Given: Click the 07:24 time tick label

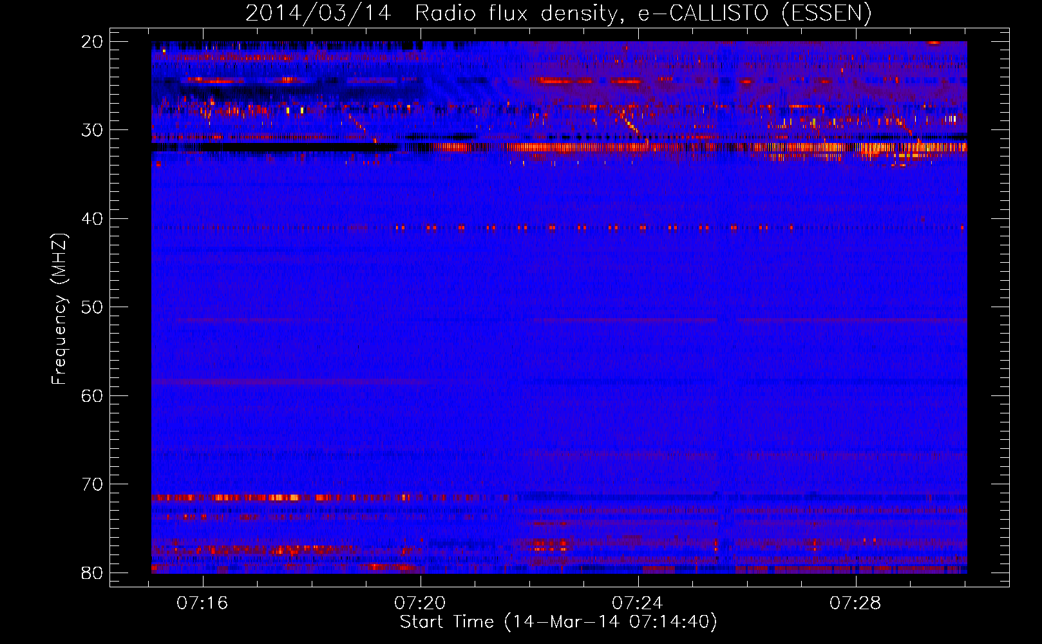Looking at the screenshot, I should 638,603.
